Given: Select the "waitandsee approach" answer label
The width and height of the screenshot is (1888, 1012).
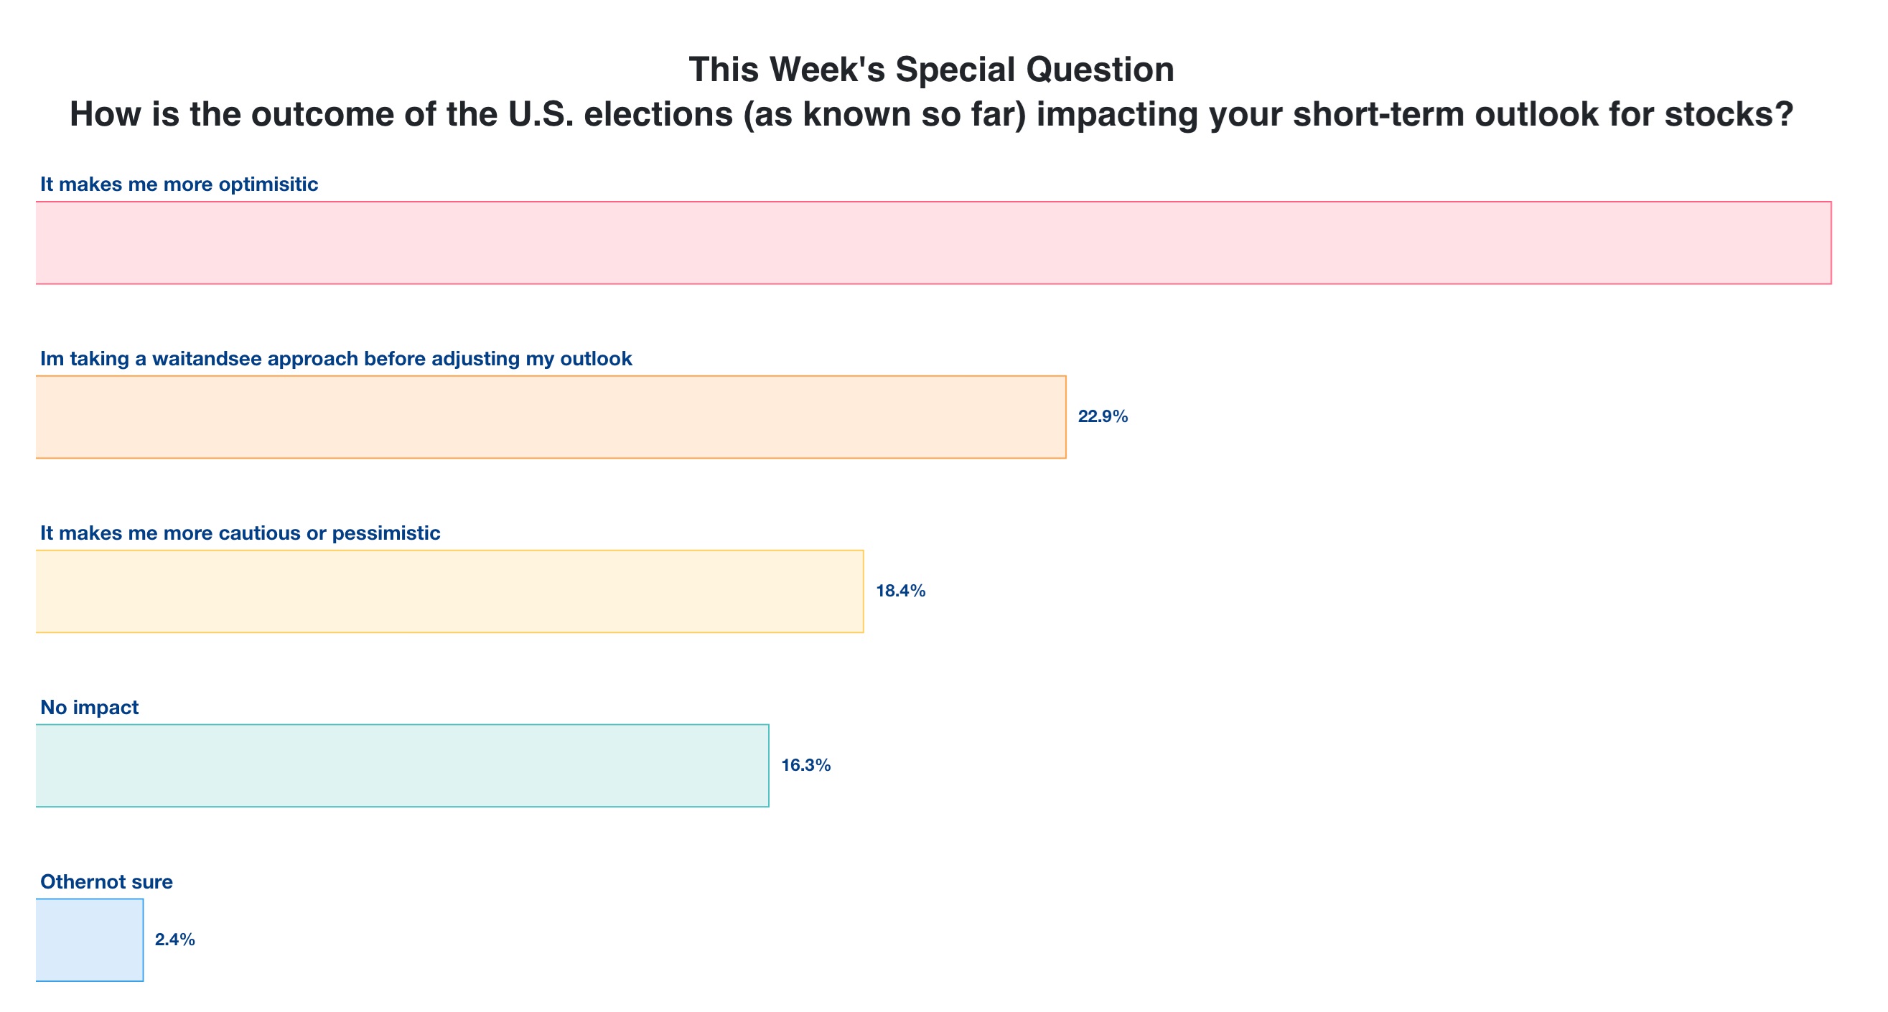Looking at the screenshot, I should pos(336,358).
